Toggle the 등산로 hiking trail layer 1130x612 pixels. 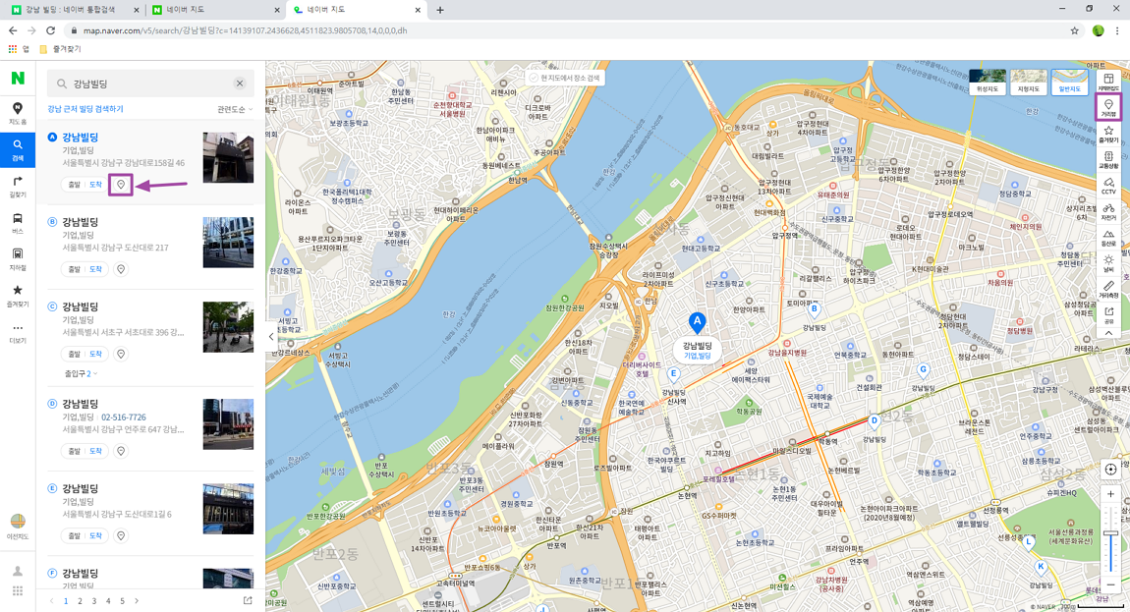(1108, 238)
